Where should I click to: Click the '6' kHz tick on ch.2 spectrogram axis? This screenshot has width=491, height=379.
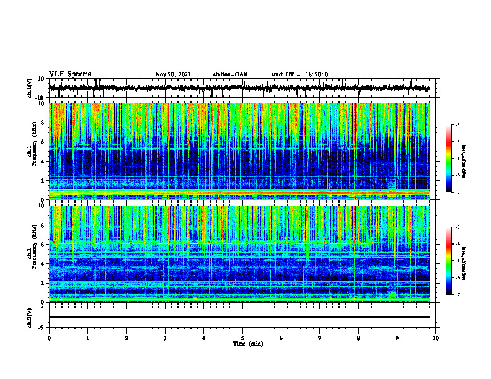(x=43, y=245)
